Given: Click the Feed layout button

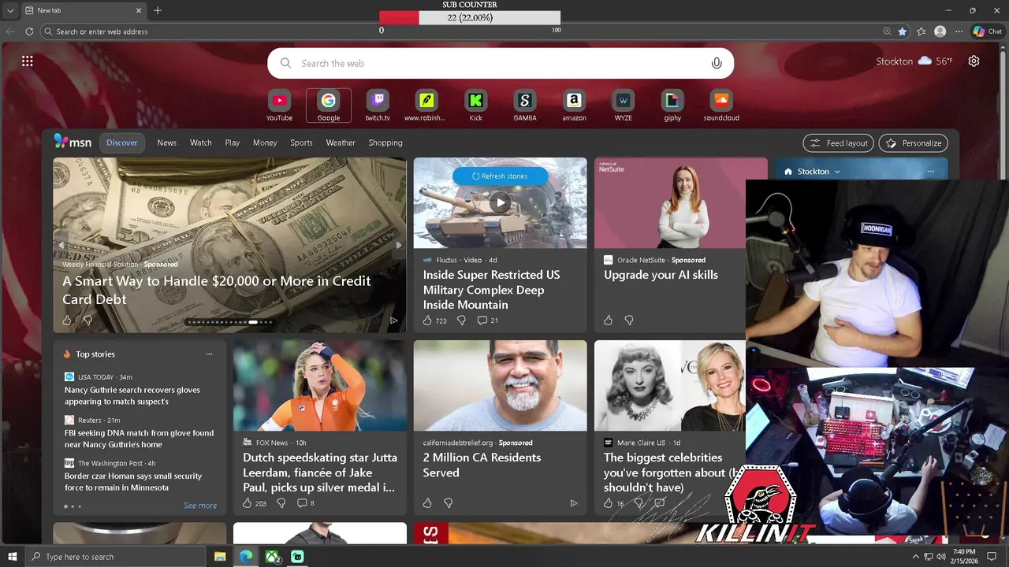Looking at the screenshot, I should coord(839,143).
